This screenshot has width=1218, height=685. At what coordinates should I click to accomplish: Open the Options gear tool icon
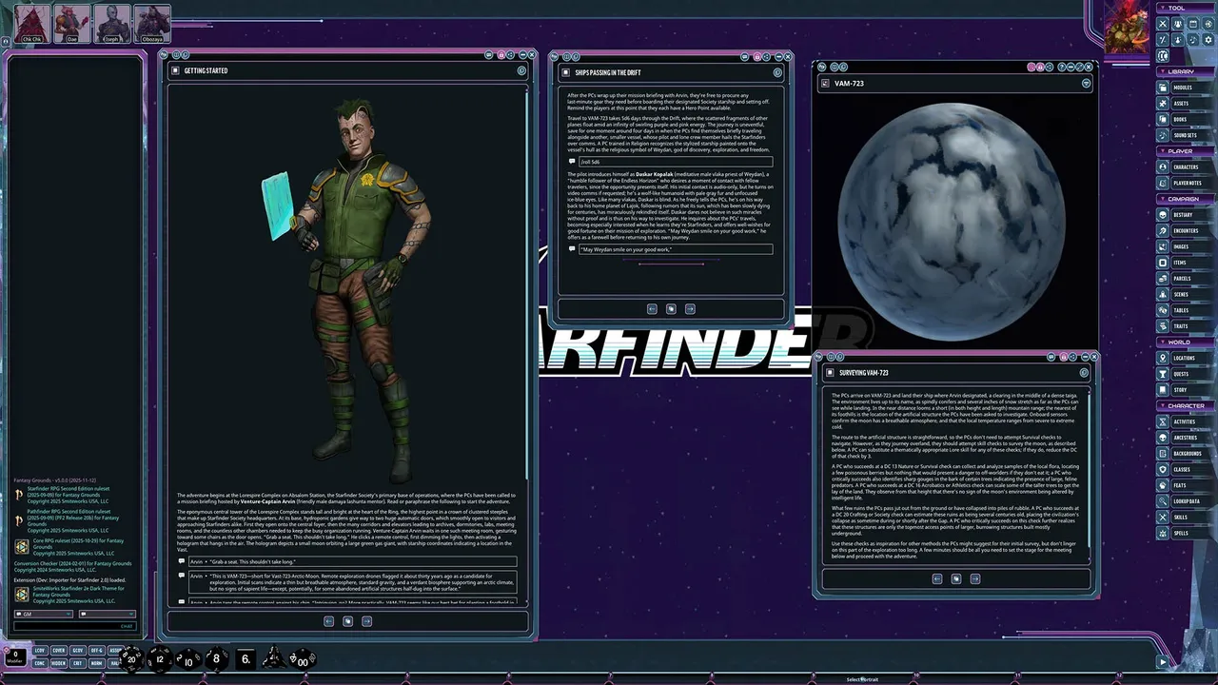point(1208,40)
